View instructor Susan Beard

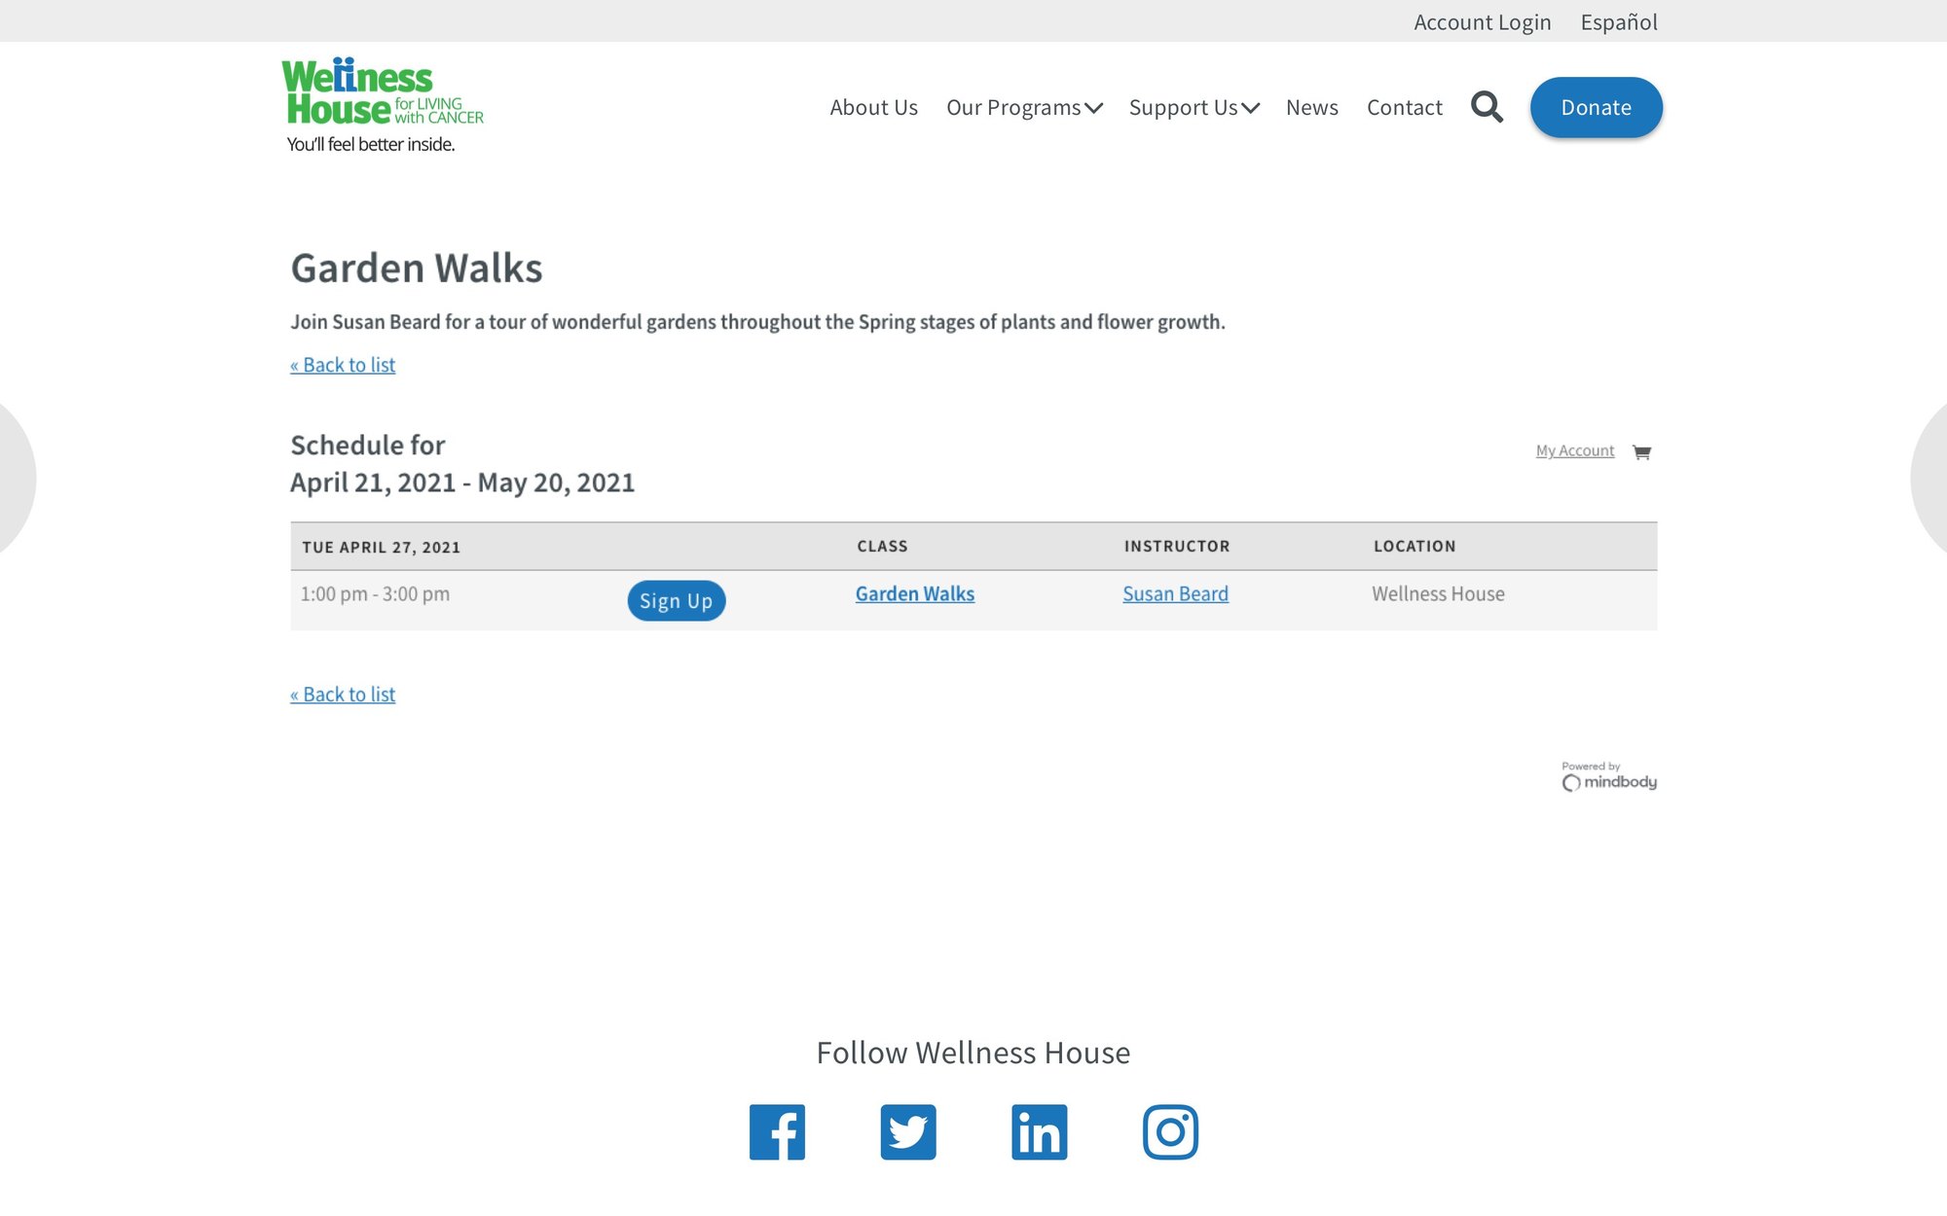(1175, 593)
